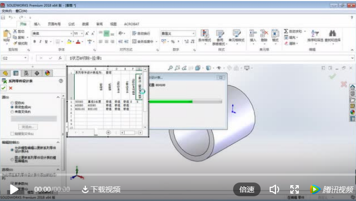Expand the formula bar arrow
Image resolution: width=356 pixels, height=201 pixels.
point(352,58)
